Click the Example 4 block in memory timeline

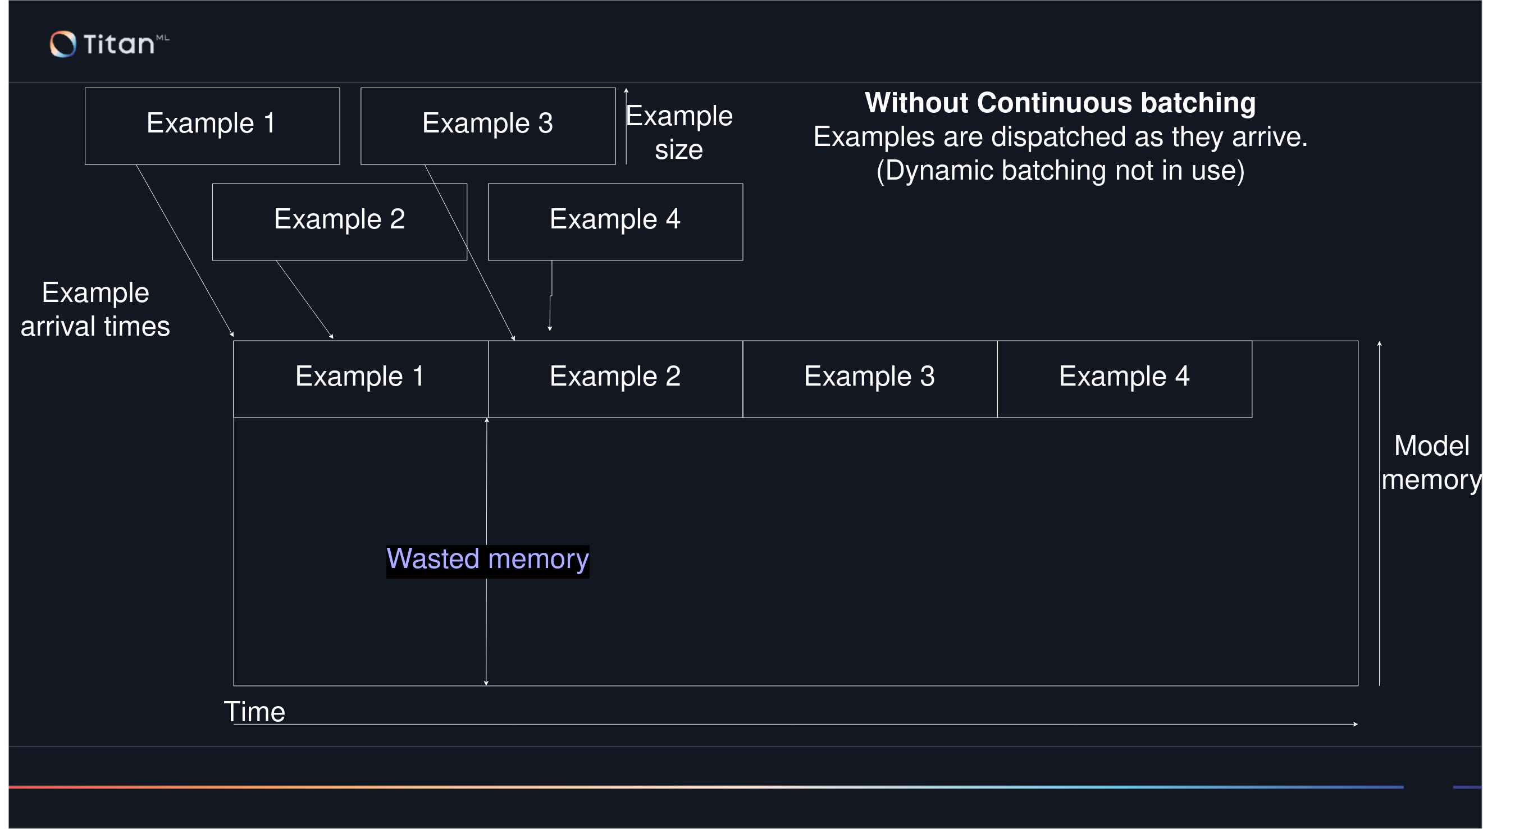[1124, 378]
